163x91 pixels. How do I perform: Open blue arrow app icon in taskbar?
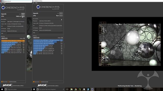click(88, 89)
